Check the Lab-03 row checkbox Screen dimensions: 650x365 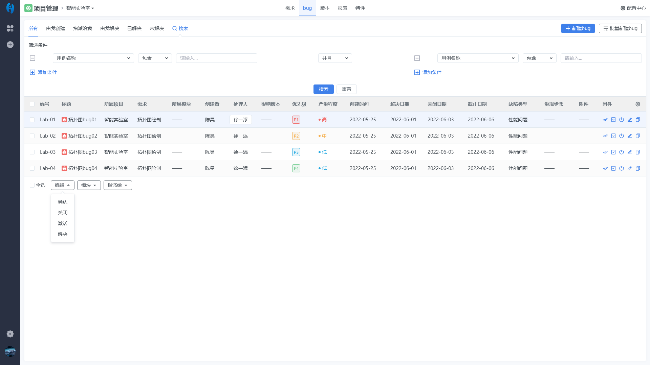point(32,152)
